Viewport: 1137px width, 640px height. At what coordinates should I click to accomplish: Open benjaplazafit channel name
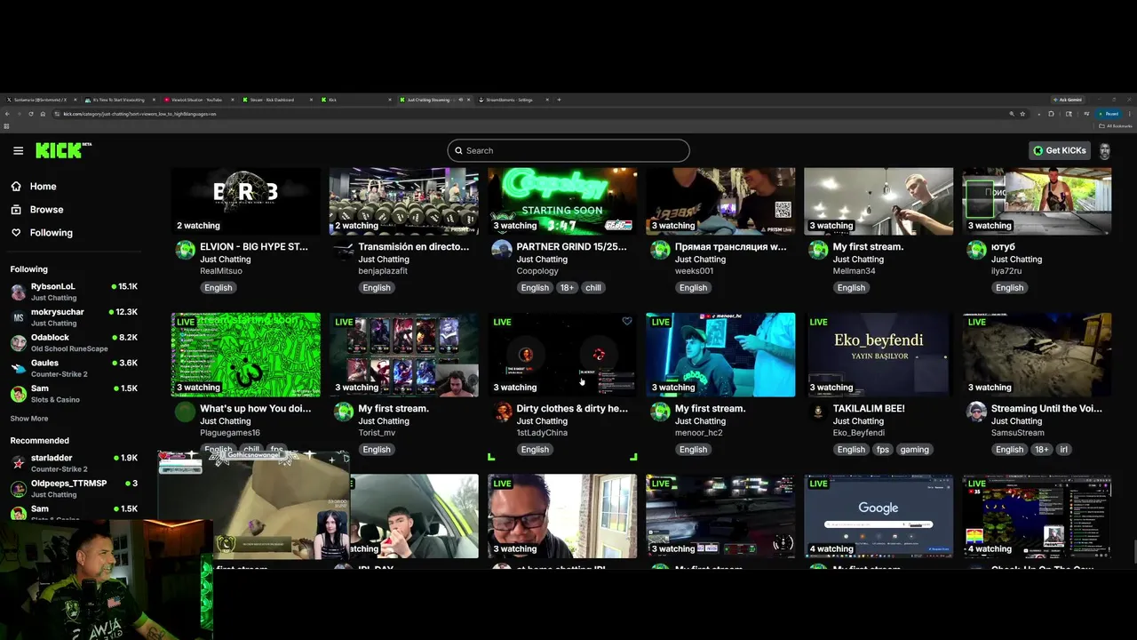[x=383, y=271]
